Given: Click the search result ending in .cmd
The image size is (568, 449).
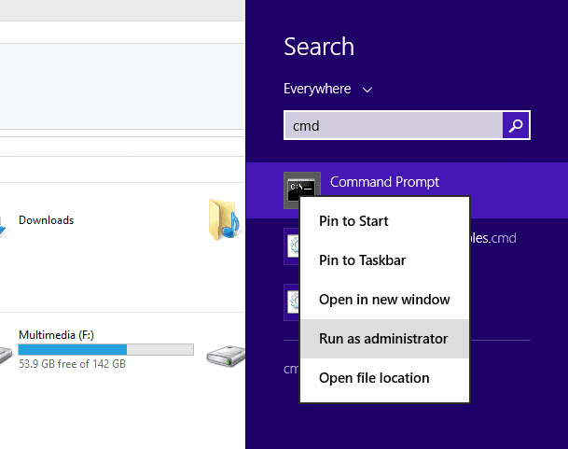Looking at the screenshot, I should coord(492,238).
